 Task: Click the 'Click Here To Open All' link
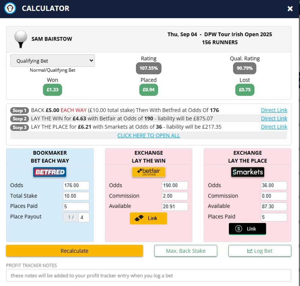pos(148,135)
